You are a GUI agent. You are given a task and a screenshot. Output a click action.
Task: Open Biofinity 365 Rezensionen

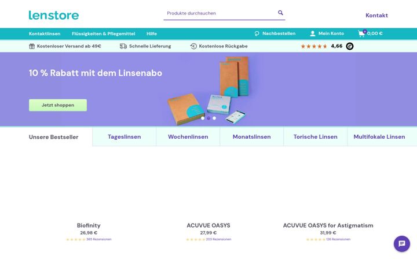click(x=99, y=239)
